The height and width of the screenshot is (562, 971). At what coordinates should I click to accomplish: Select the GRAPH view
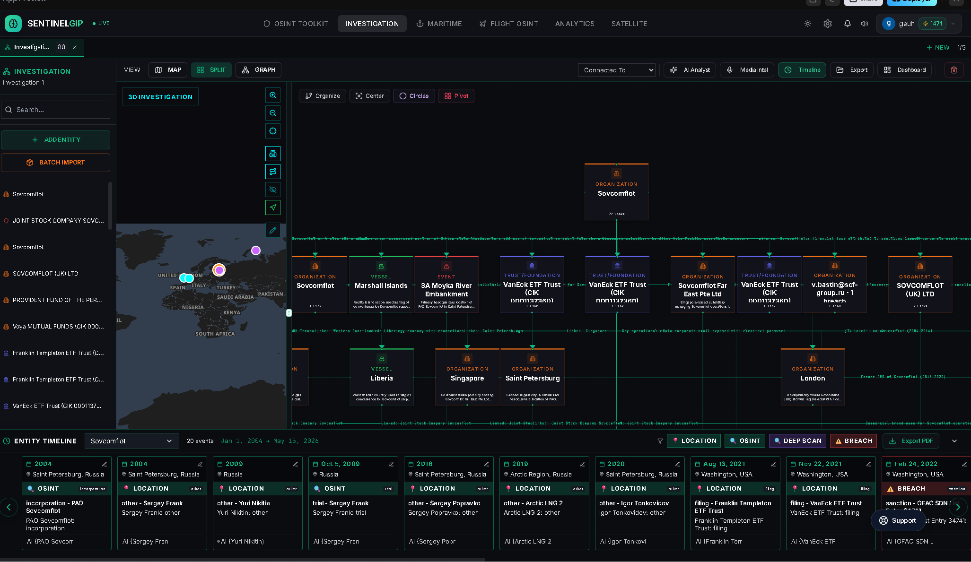point(259,70)
